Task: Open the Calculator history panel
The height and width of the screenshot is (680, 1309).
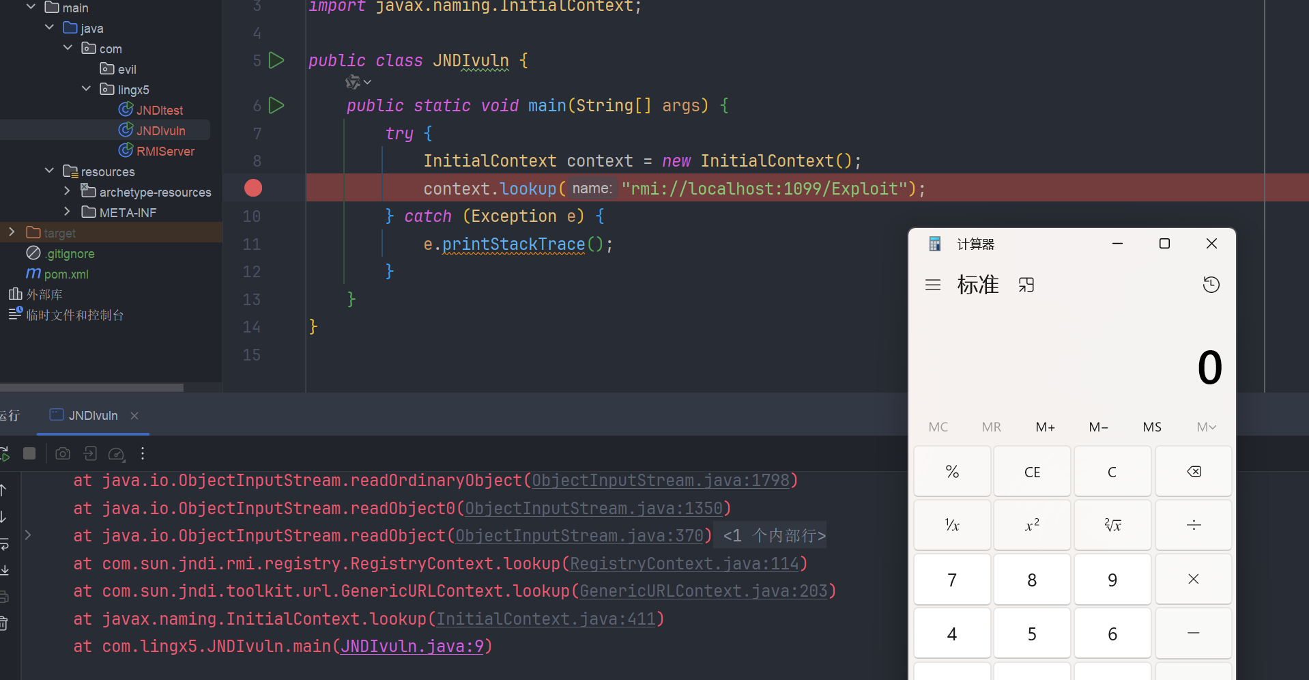Action: point(1211,285)
